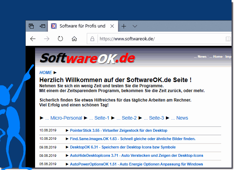Select the 'Software für Profis und' tab

(x=83, y=26)
